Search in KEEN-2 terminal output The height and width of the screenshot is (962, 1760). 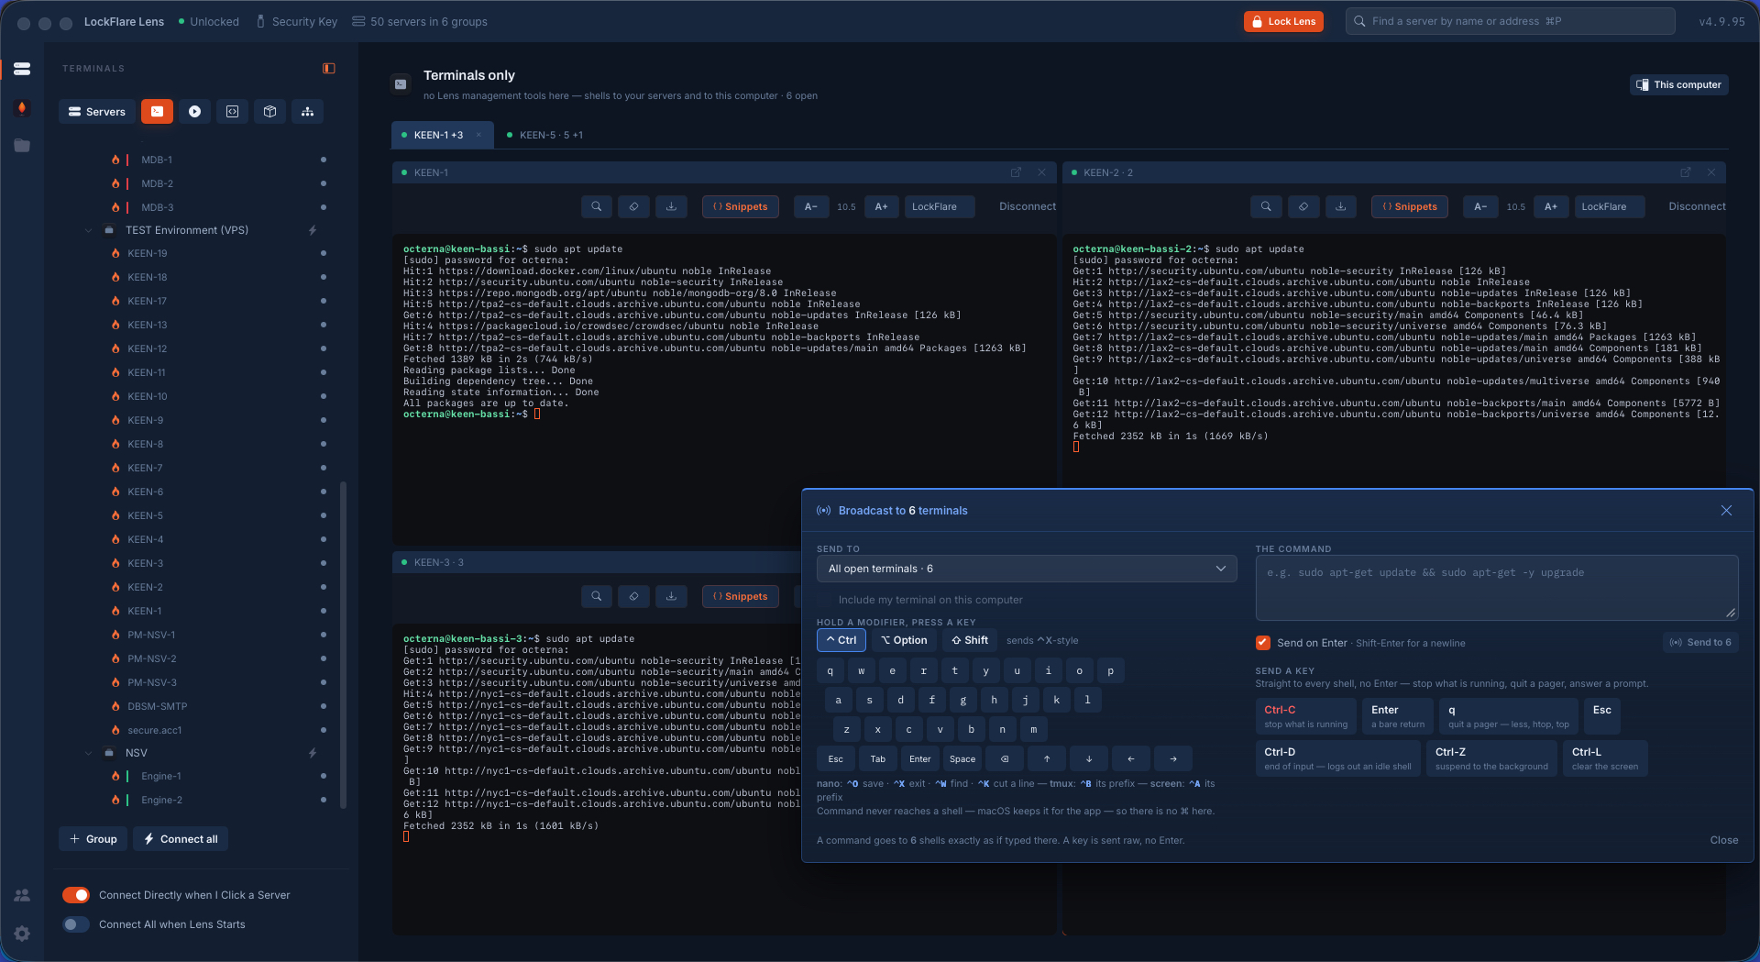(x=1266, y=207)
